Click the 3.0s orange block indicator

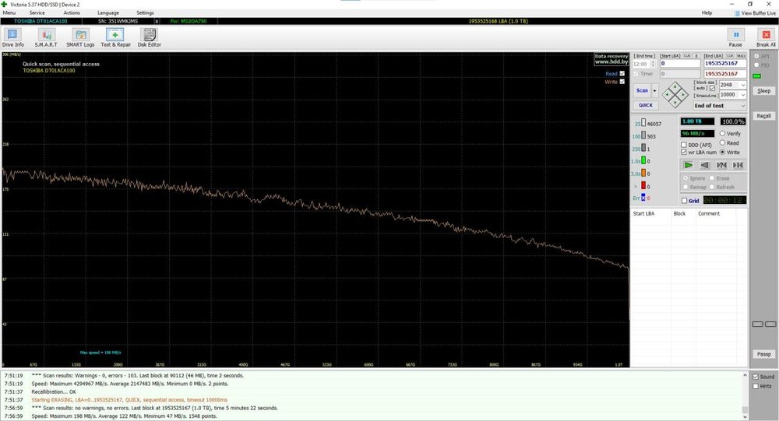click(x=643, y=173)
